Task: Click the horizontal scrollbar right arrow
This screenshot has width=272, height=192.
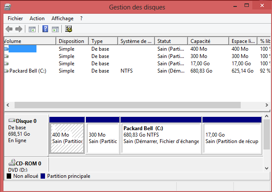Action: point(266,105)
